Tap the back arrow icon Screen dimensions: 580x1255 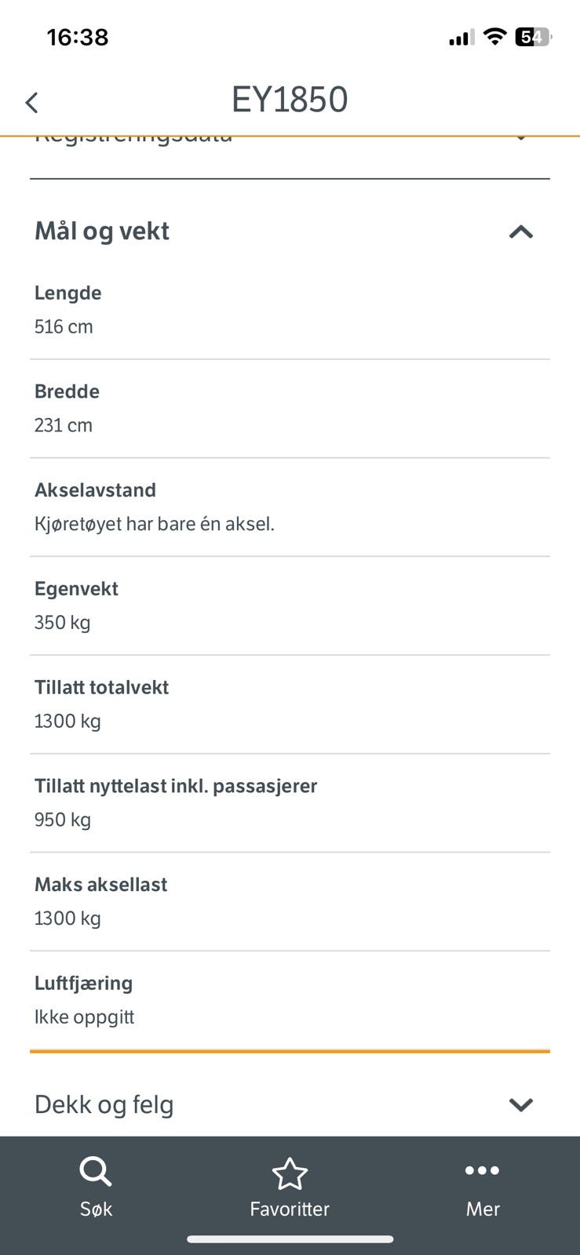(x=31, y=102)
